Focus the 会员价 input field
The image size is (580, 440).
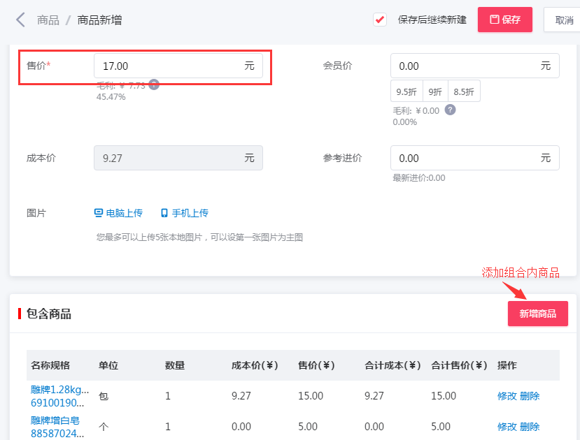pos(465,66)
